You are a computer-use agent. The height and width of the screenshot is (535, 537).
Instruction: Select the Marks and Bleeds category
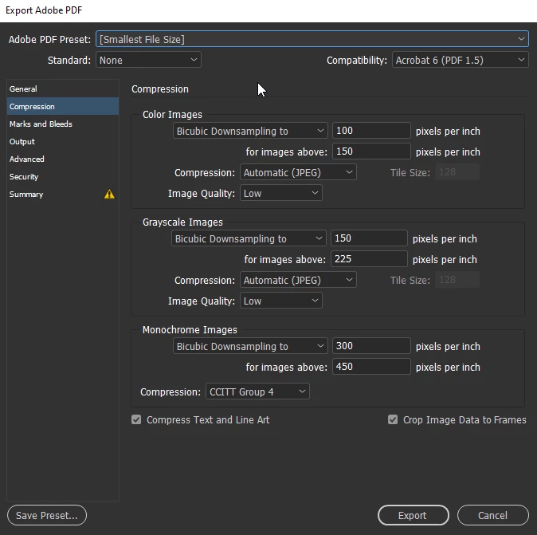tap(63, 124)
